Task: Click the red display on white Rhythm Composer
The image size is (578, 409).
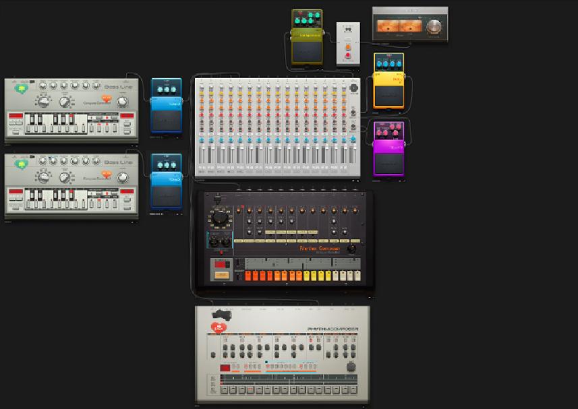Action: (225, 368)
